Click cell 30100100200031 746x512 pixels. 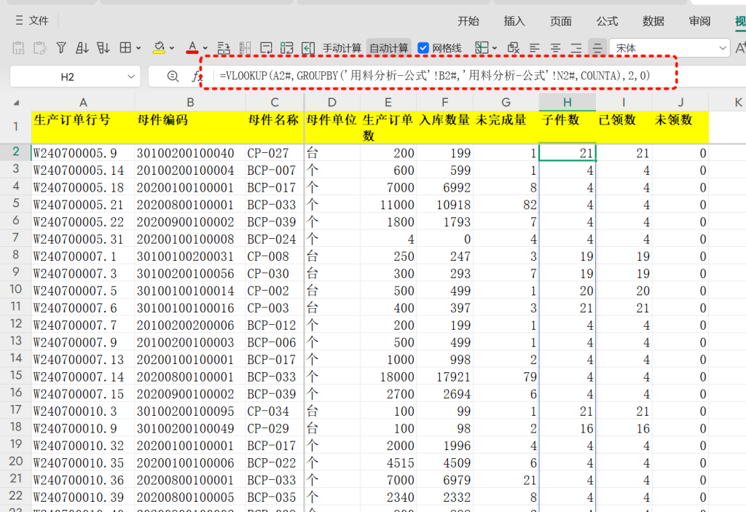(x=190, y=256)
